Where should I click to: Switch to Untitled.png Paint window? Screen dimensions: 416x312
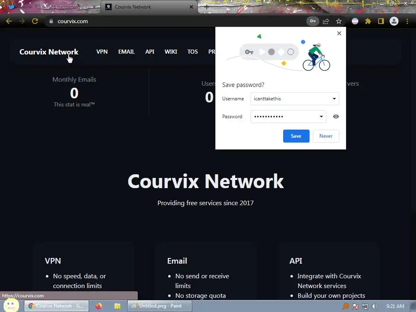coord(159,306)
